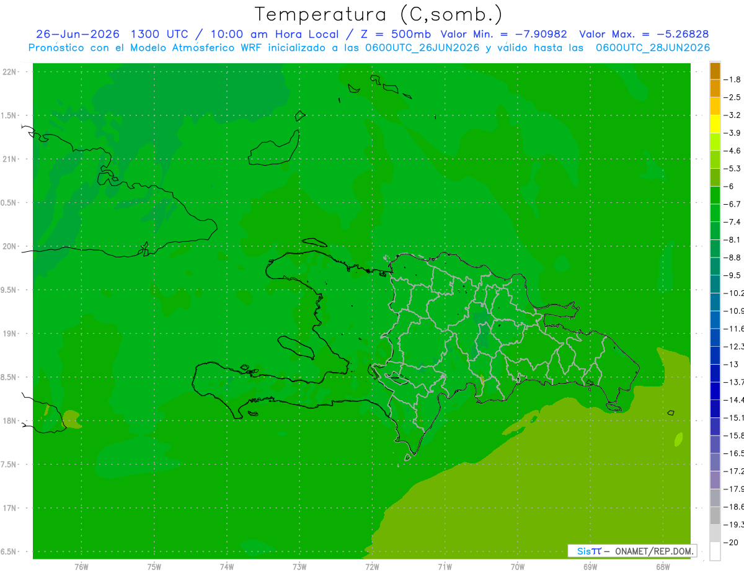
Task: Select the date text "26-Jun-2026"
Action: click(x=77, y=34)
